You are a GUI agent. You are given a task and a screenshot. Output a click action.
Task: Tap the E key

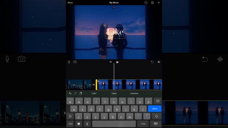pos(88,101)
